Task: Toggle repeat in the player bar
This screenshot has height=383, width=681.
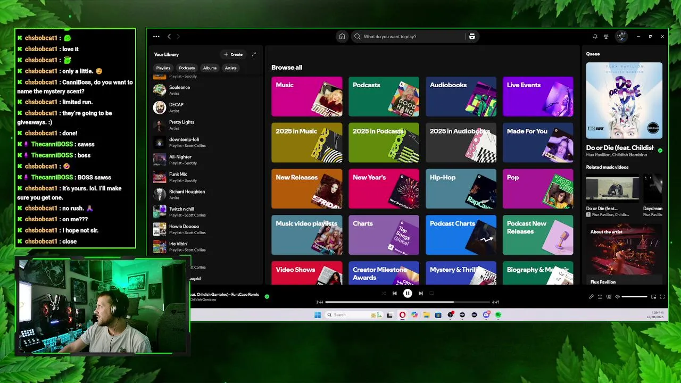Action: pos(431,293)
